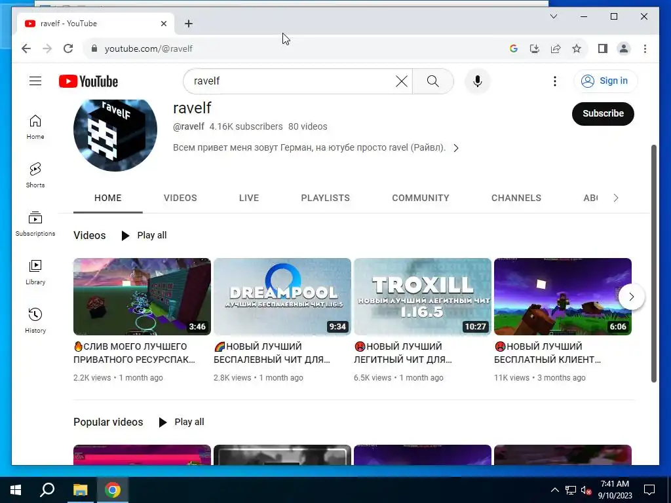This screenshot has width=671, height=503.
Task: Clear the search box with the X icon
Action: [x=402, y=81]
